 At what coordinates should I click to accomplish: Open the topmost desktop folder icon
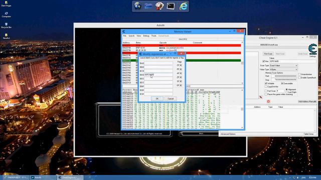pos(7,3)
